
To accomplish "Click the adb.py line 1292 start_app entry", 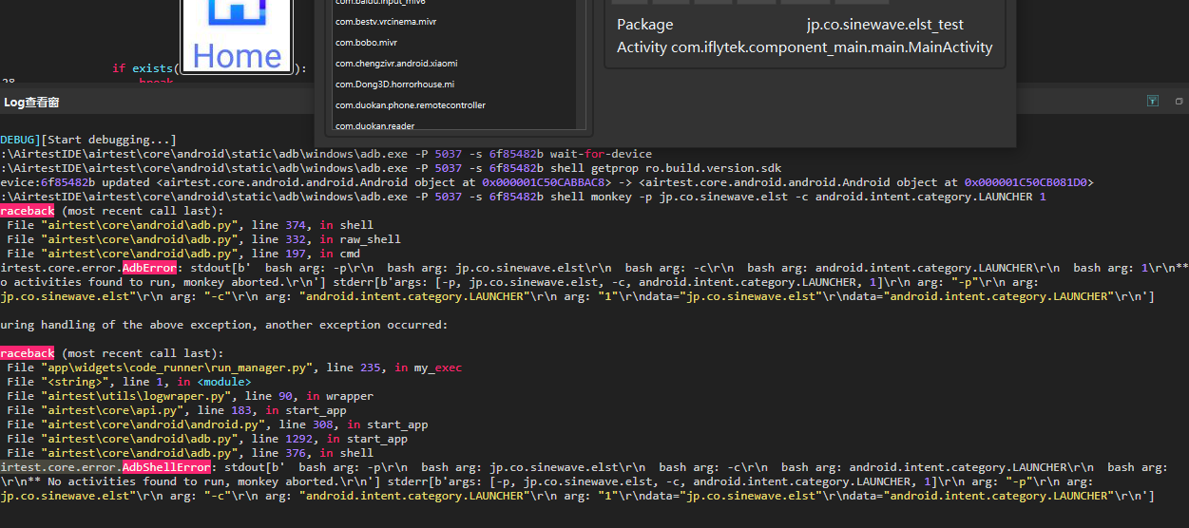I will tap(207, 439).
